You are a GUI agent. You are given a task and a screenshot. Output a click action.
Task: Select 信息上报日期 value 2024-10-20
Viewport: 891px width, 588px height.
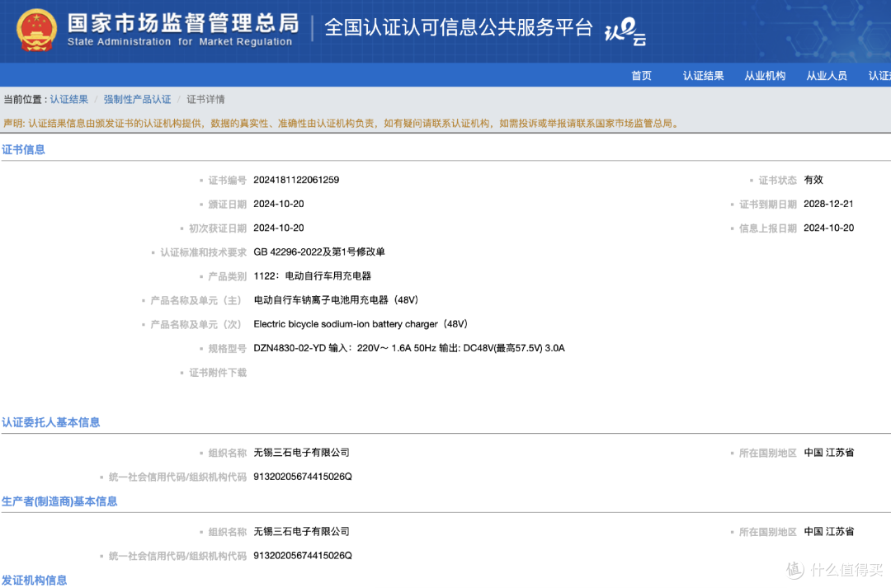tap(828, 228)
